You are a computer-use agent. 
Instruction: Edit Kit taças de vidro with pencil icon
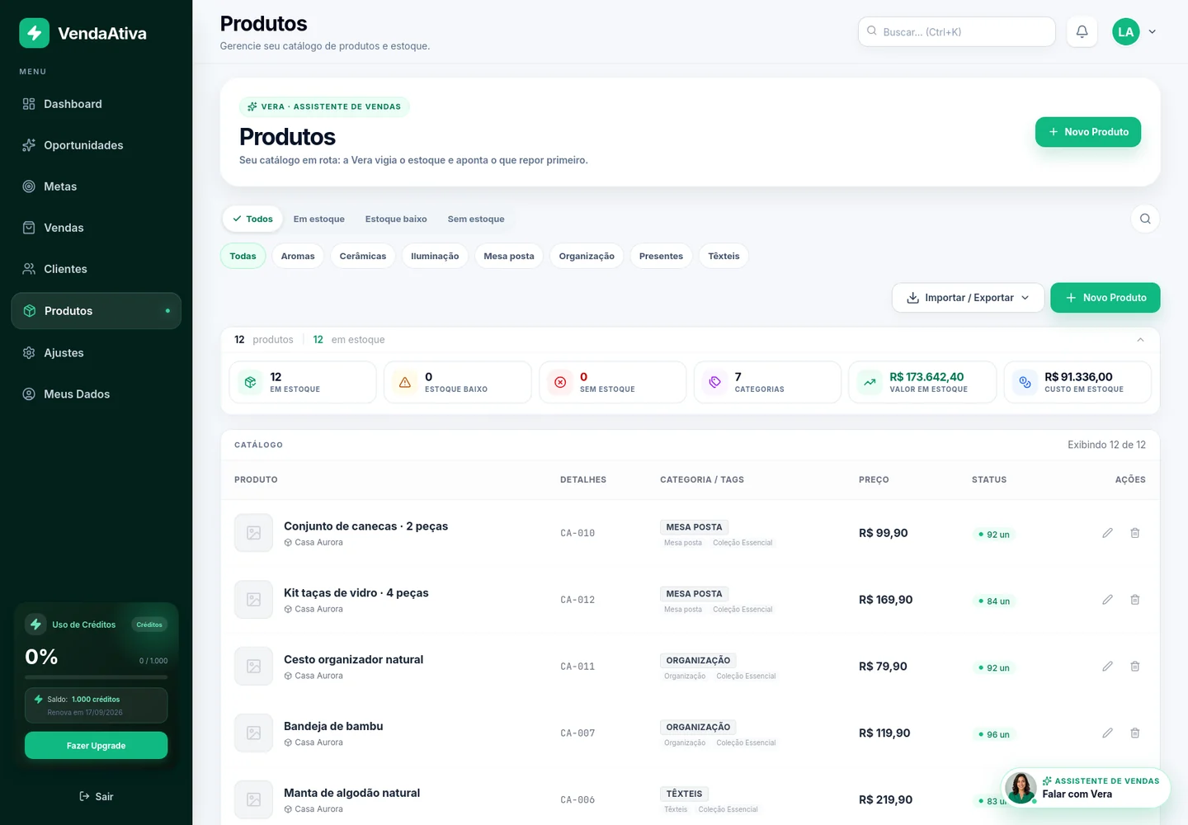coord(1107,600)
